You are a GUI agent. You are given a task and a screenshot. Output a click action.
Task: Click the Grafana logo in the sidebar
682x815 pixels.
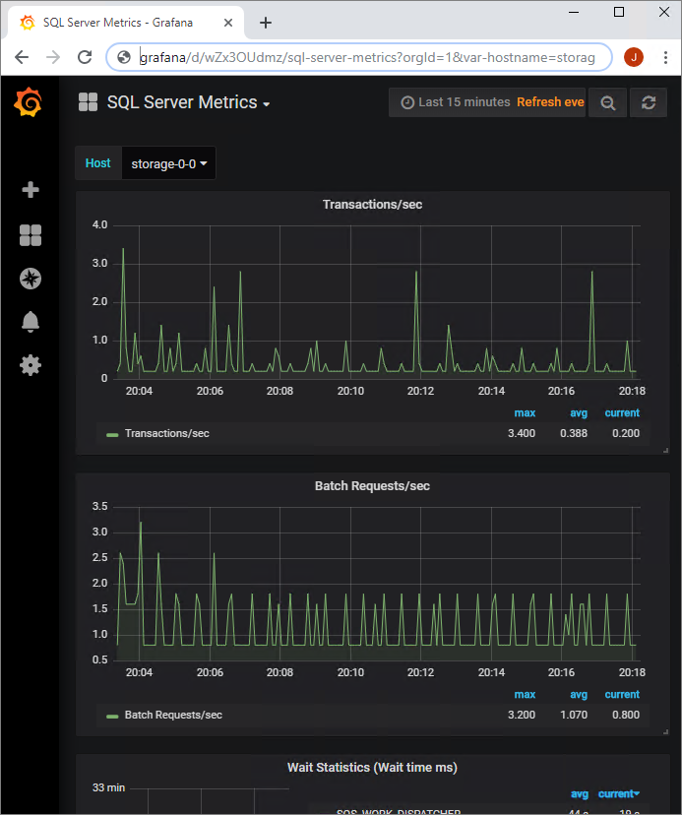tap(29, 102)
